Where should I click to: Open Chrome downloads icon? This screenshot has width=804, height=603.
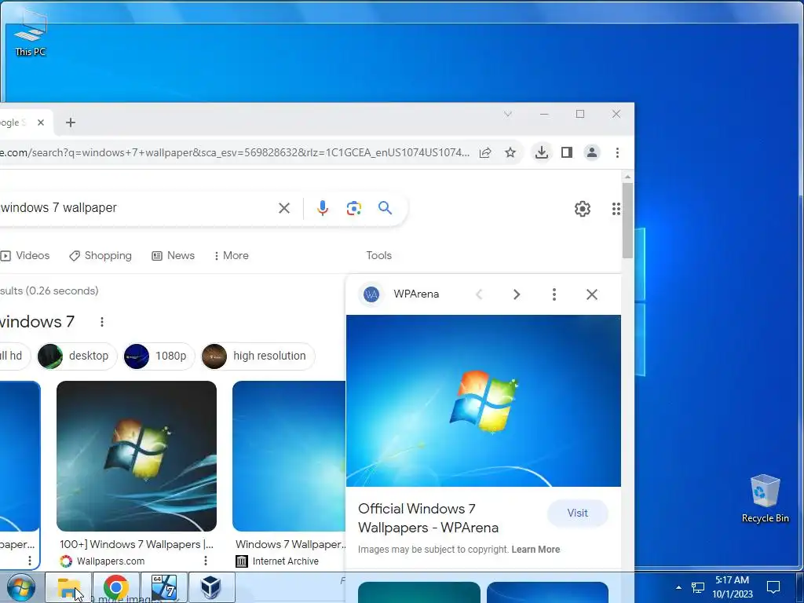(x=542, y=152)
